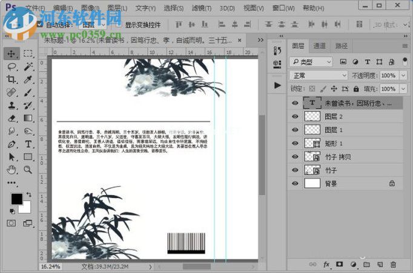Hide 图层 1 layer visibility
413x273 pixels.
(295, 130)
